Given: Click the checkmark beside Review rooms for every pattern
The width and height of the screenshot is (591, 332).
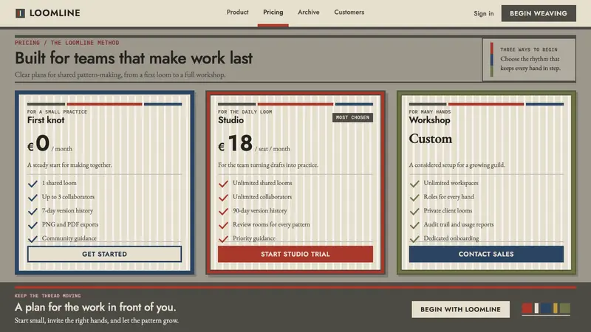Looking at the screenshot, I should click(224, 225).
